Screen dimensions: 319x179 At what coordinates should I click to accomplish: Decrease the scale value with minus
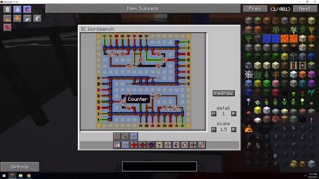(x=214, y=129)
